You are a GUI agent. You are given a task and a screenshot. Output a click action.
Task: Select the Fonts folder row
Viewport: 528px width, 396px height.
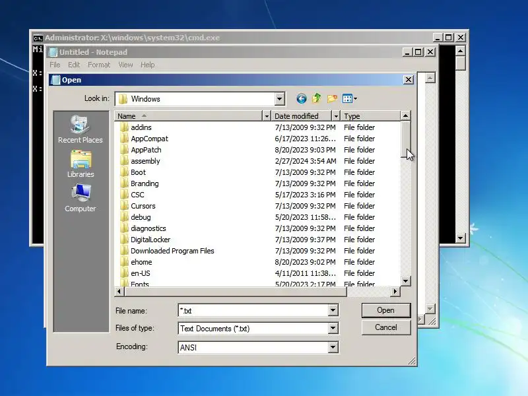click(x=257, y=284)
